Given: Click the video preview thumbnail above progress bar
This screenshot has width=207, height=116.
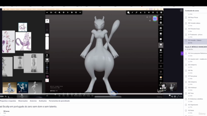Looking at the screenshot, I should point(169,87).
